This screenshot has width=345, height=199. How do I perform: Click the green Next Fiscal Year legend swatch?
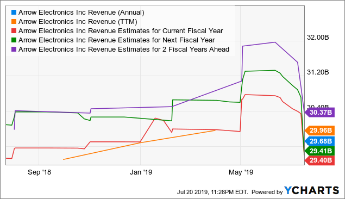click(14, 40)
